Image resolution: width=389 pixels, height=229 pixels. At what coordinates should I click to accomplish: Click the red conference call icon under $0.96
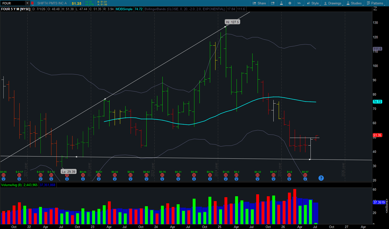coord(194,175)
